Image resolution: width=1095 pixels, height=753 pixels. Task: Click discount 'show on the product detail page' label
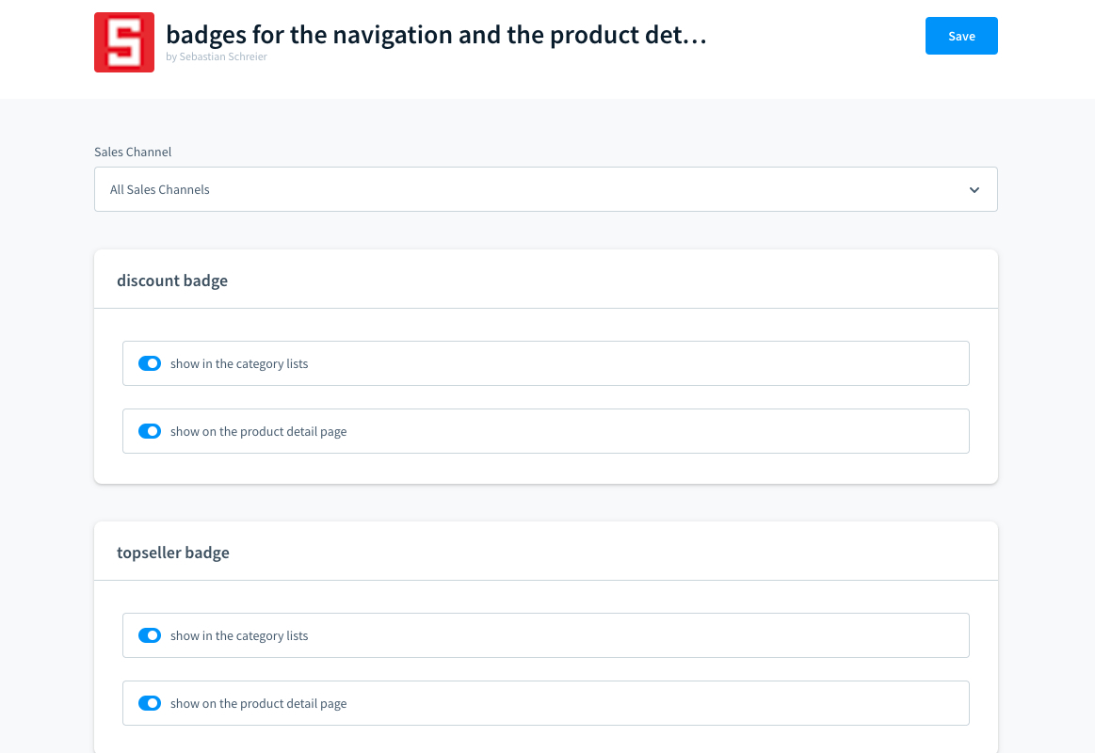(259, 432)
